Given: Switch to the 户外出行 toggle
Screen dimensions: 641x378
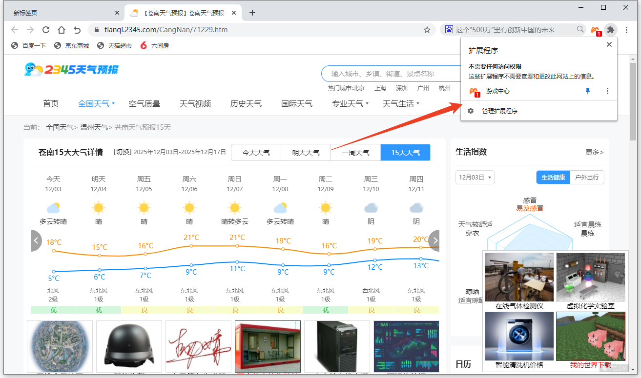Looking at the screenshot, I should (587, 178).
